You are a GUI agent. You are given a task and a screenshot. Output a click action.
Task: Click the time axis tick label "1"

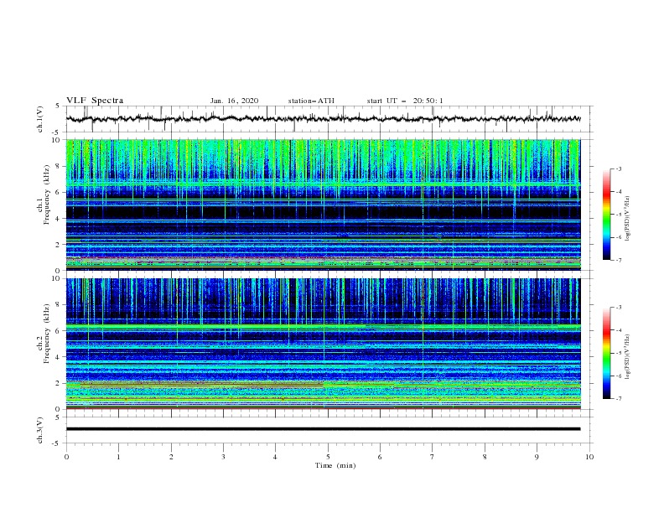point(118,457)
